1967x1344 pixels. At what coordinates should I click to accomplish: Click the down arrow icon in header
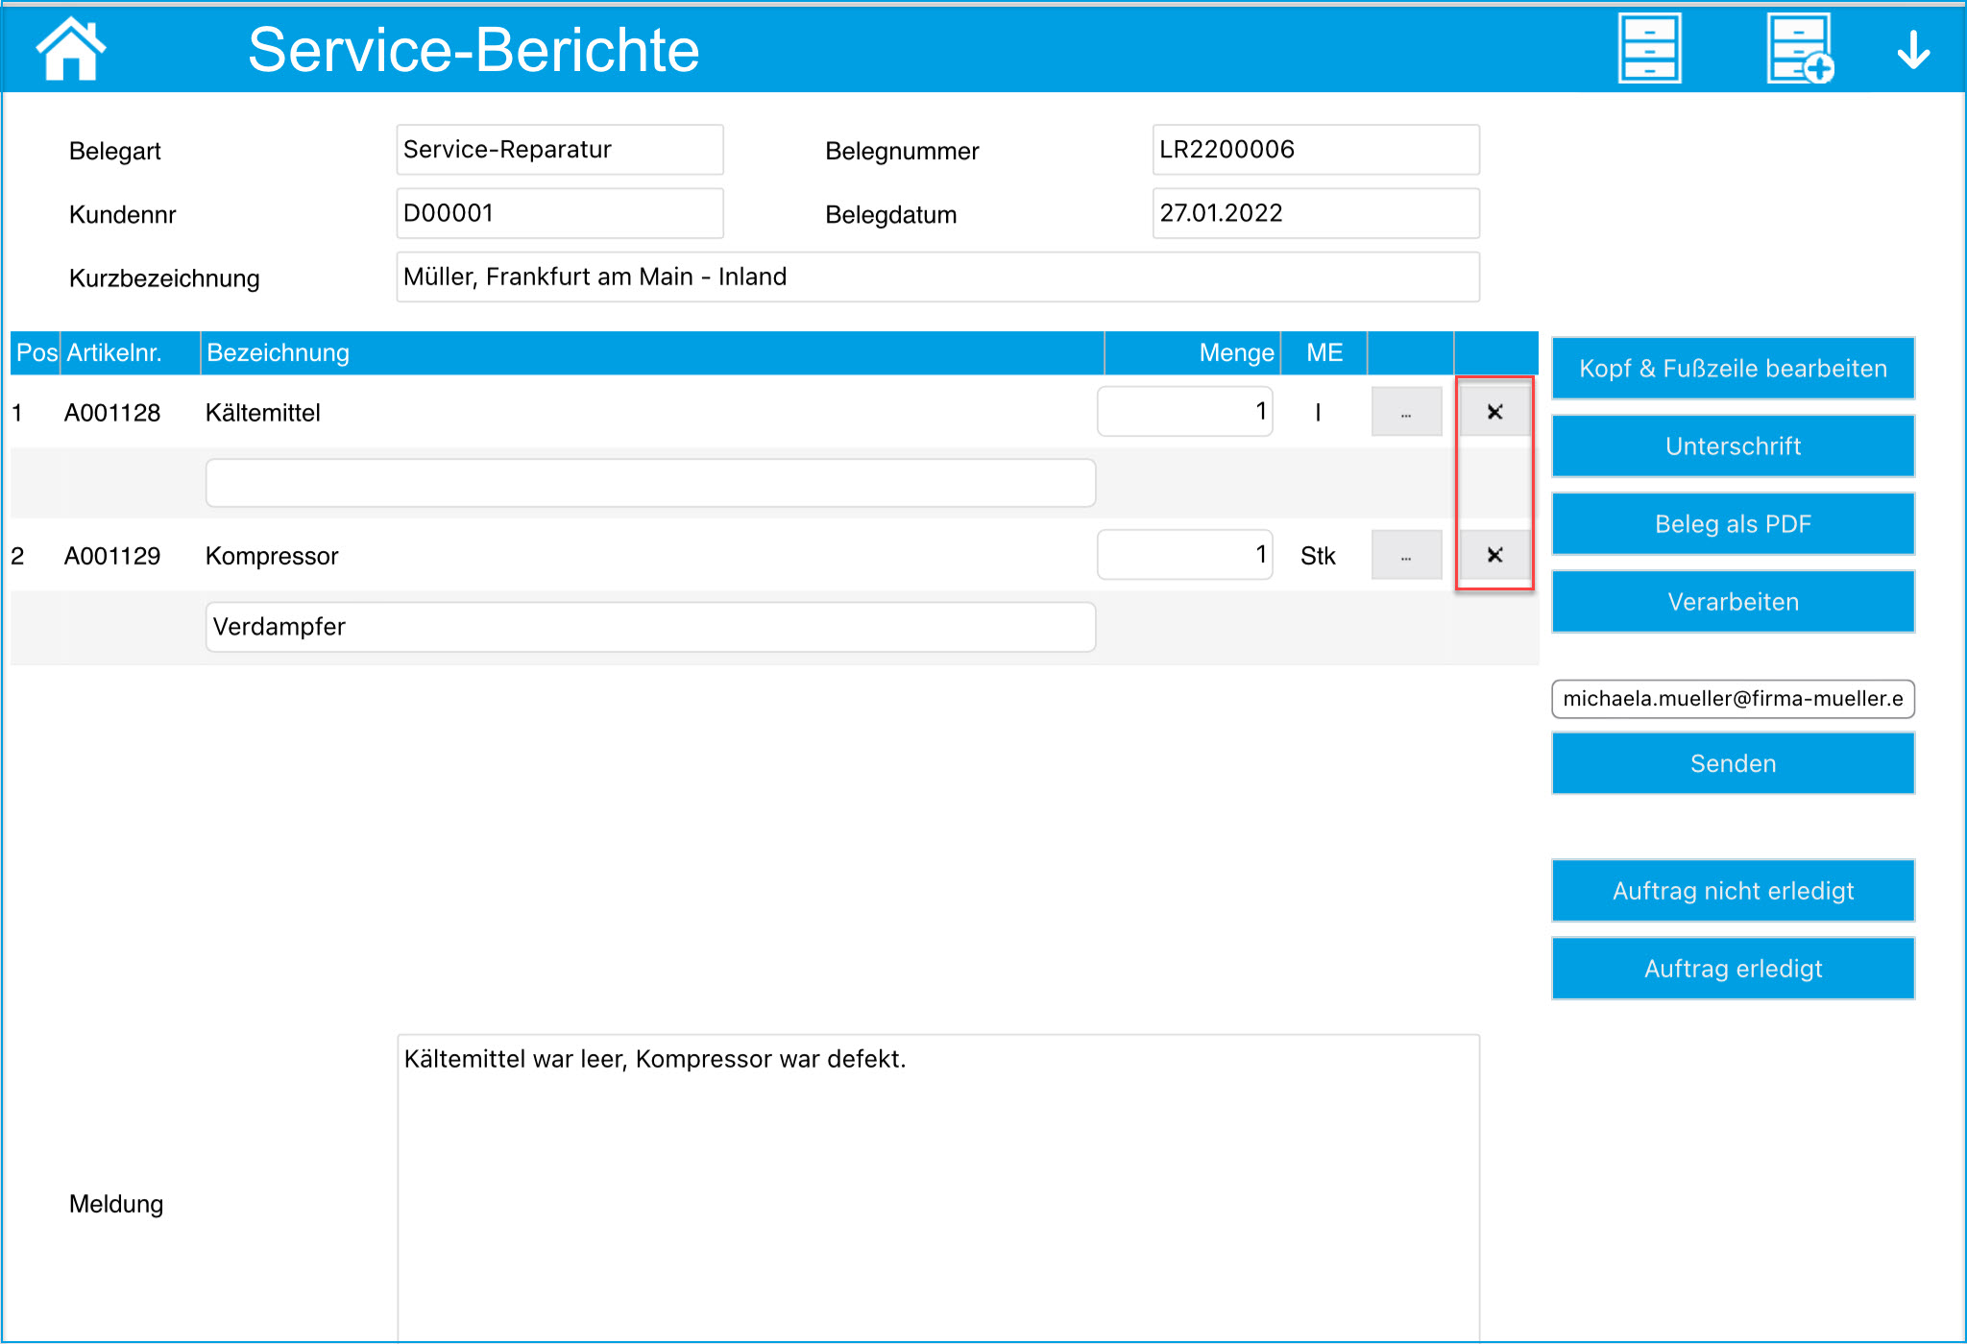click(1913, 50)
